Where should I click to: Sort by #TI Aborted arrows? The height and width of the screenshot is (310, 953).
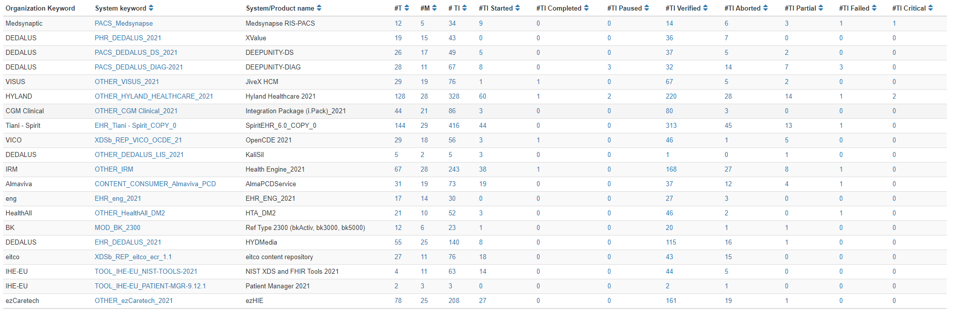coord(766,8)
